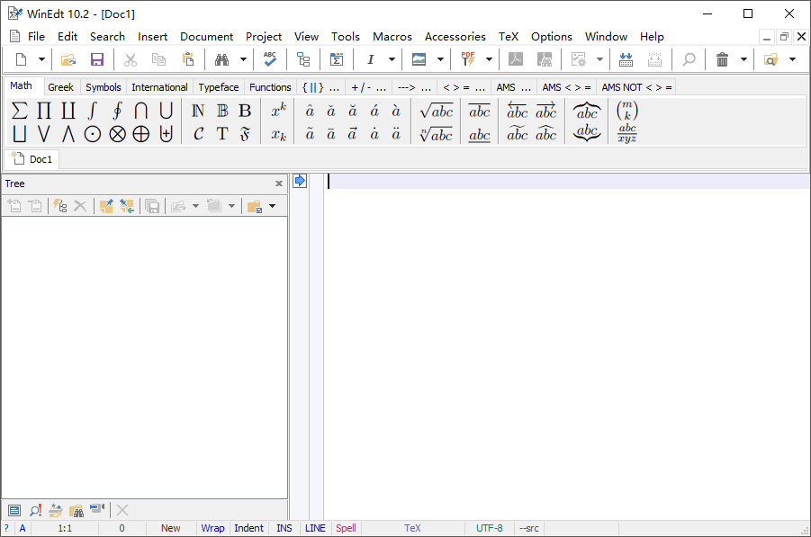Viewport: 811px width, 537px height.
Task: Expand the PDF TeXify dropdown arrow
Action: coord(490,59)
